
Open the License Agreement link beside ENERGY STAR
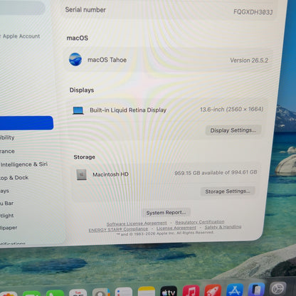(176, 228)
